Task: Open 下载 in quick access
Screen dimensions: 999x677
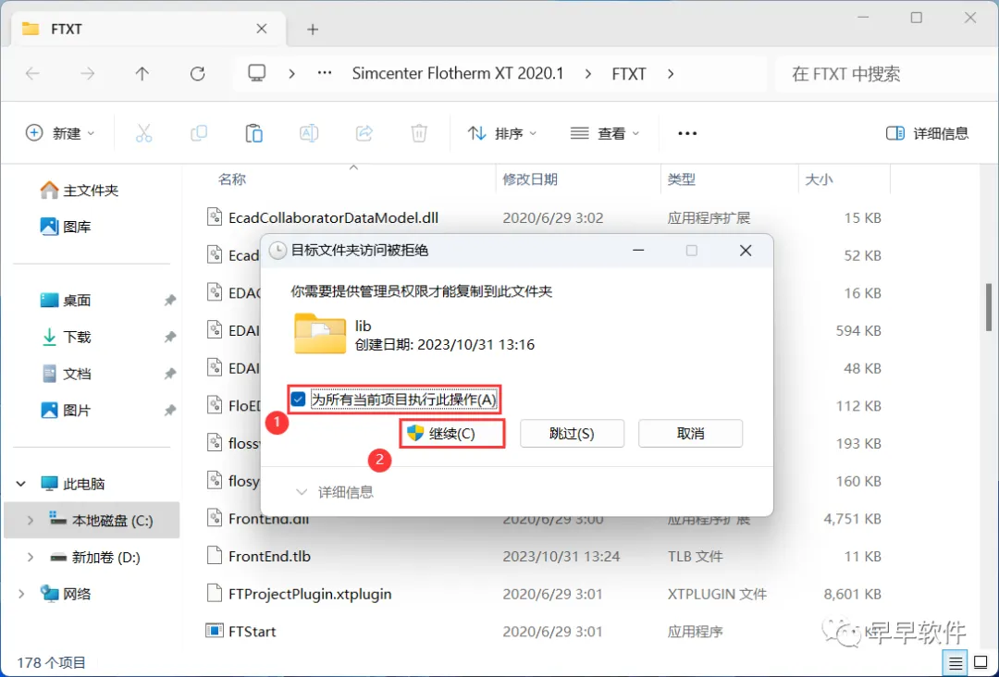Action: (x=67, y=337)
